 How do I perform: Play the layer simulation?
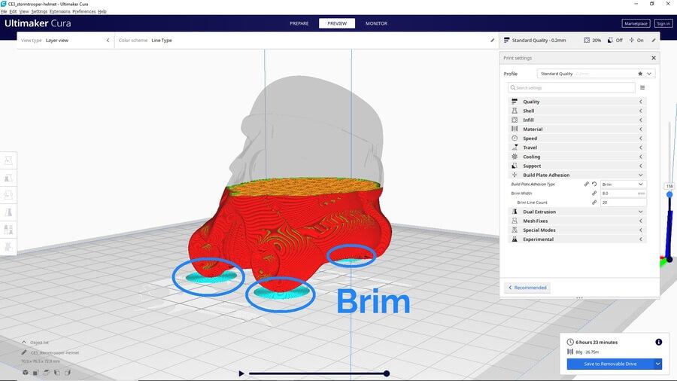241,373
